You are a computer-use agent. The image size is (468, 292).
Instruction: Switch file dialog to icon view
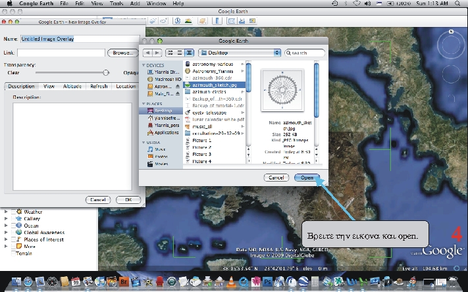[170, 53]
